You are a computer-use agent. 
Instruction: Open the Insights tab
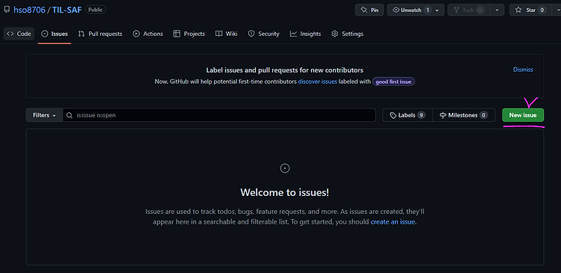305,34
